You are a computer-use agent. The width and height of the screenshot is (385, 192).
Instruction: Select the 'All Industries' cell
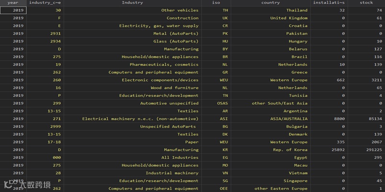pos(133,158)
